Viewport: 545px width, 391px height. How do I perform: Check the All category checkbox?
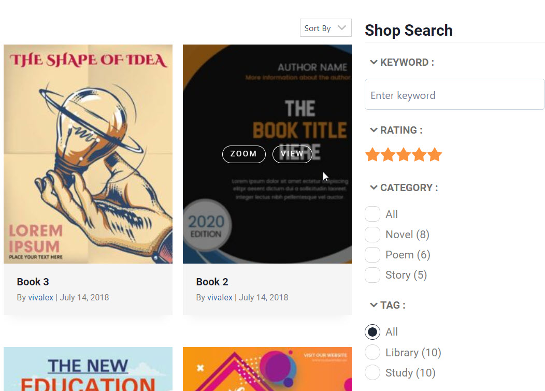point(372,214)
